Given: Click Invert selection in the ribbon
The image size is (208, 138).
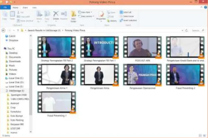Looking at the screenshot, I should pyautogui.click(x=128, y=20).
